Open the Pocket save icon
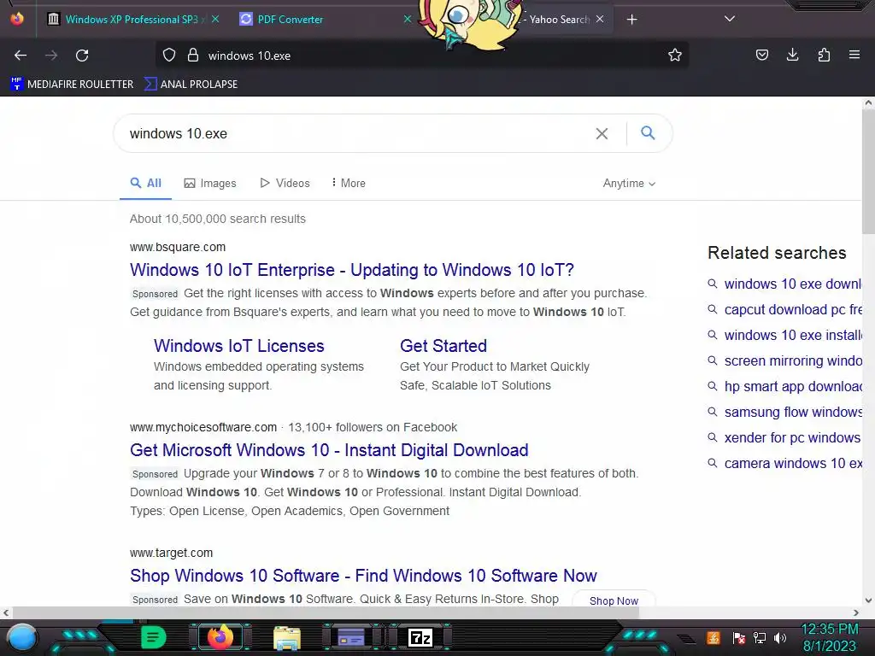The height and width of the screenshot is (656, 875). [761, 55]
